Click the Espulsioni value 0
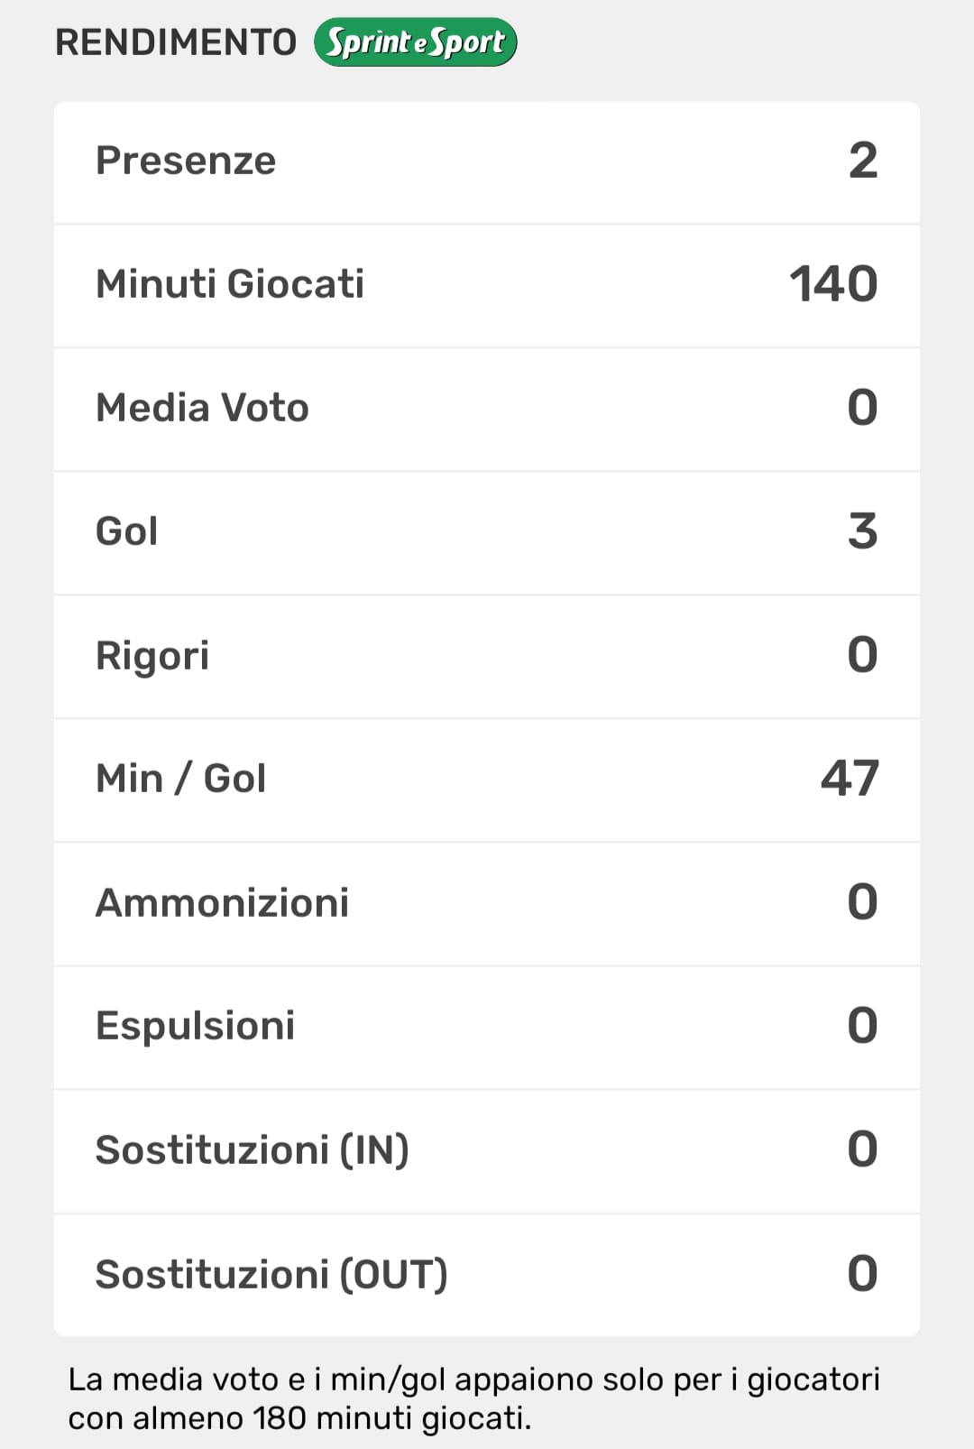The width and height of the screenshot is (974, 1449). click(862, 1026)
